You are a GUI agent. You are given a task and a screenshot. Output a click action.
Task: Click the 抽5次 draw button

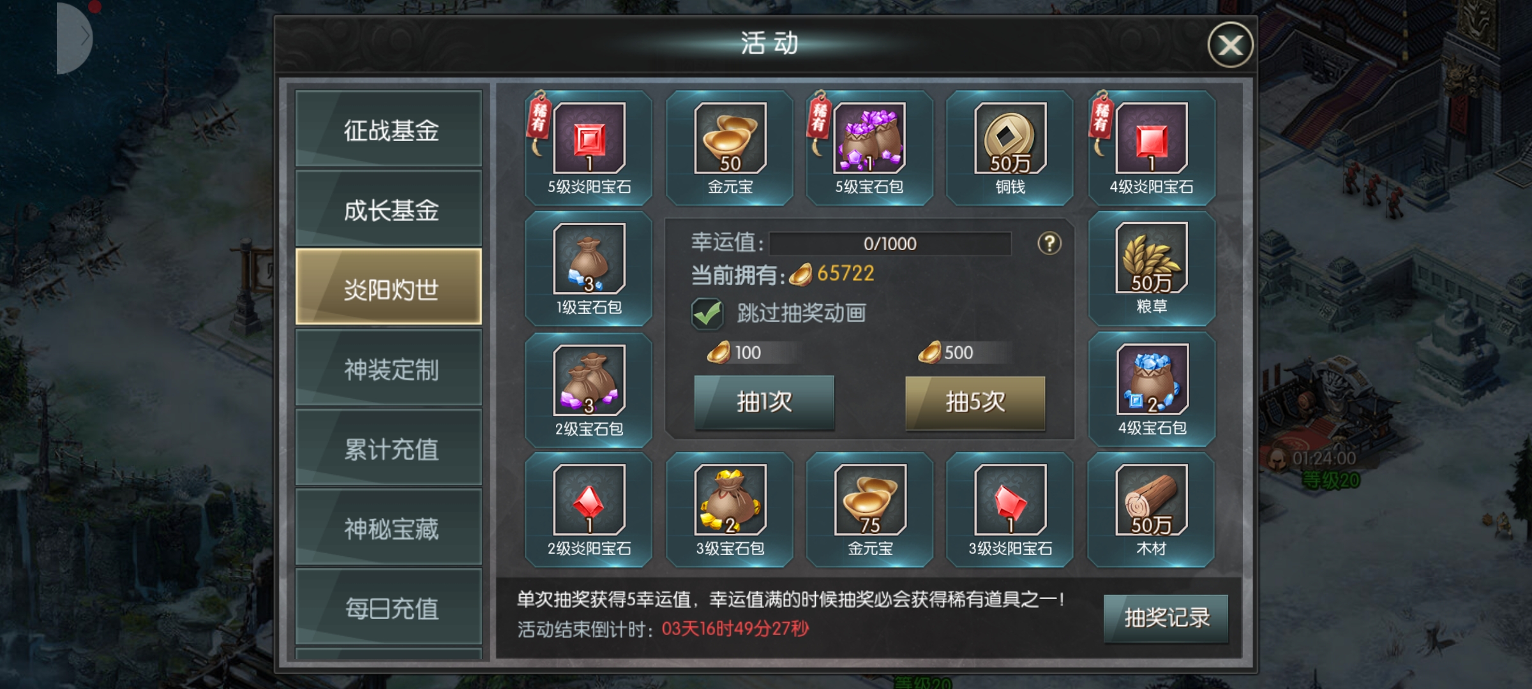975,403
